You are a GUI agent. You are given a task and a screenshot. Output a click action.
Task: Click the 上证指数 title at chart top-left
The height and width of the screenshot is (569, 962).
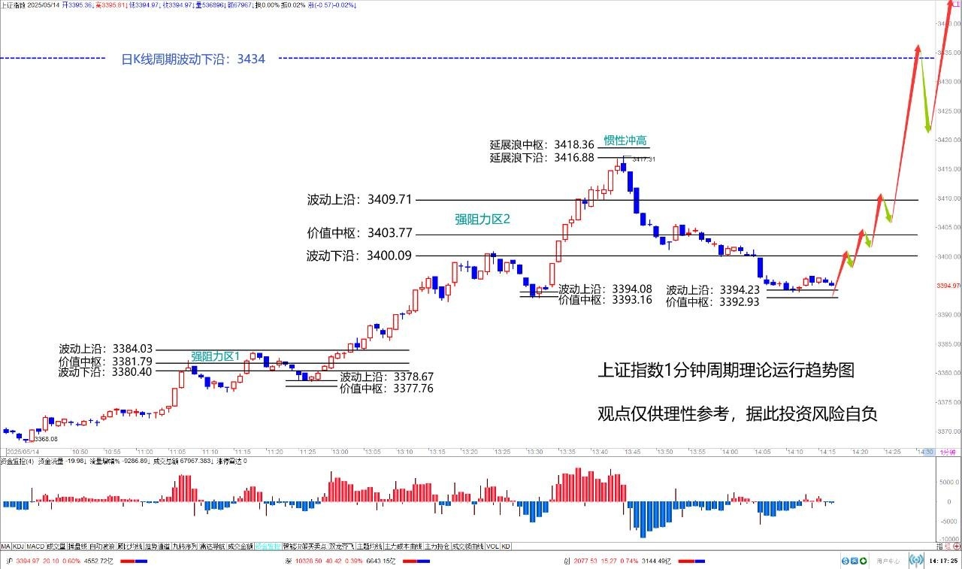pyautogui.click(x=14, y=5)
